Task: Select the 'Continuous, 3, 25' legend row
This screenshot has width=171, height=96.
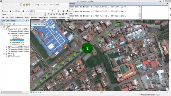Action: point(18,45)
